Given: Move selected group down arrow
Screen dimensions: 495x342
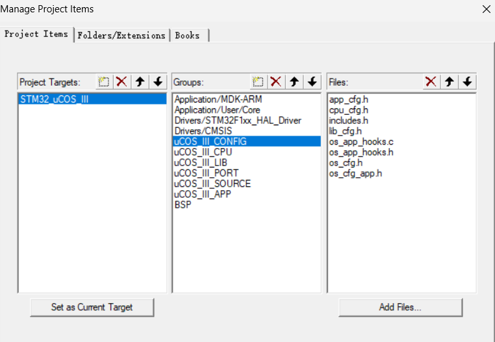Looking at the screenshot, I should (312, 82).
